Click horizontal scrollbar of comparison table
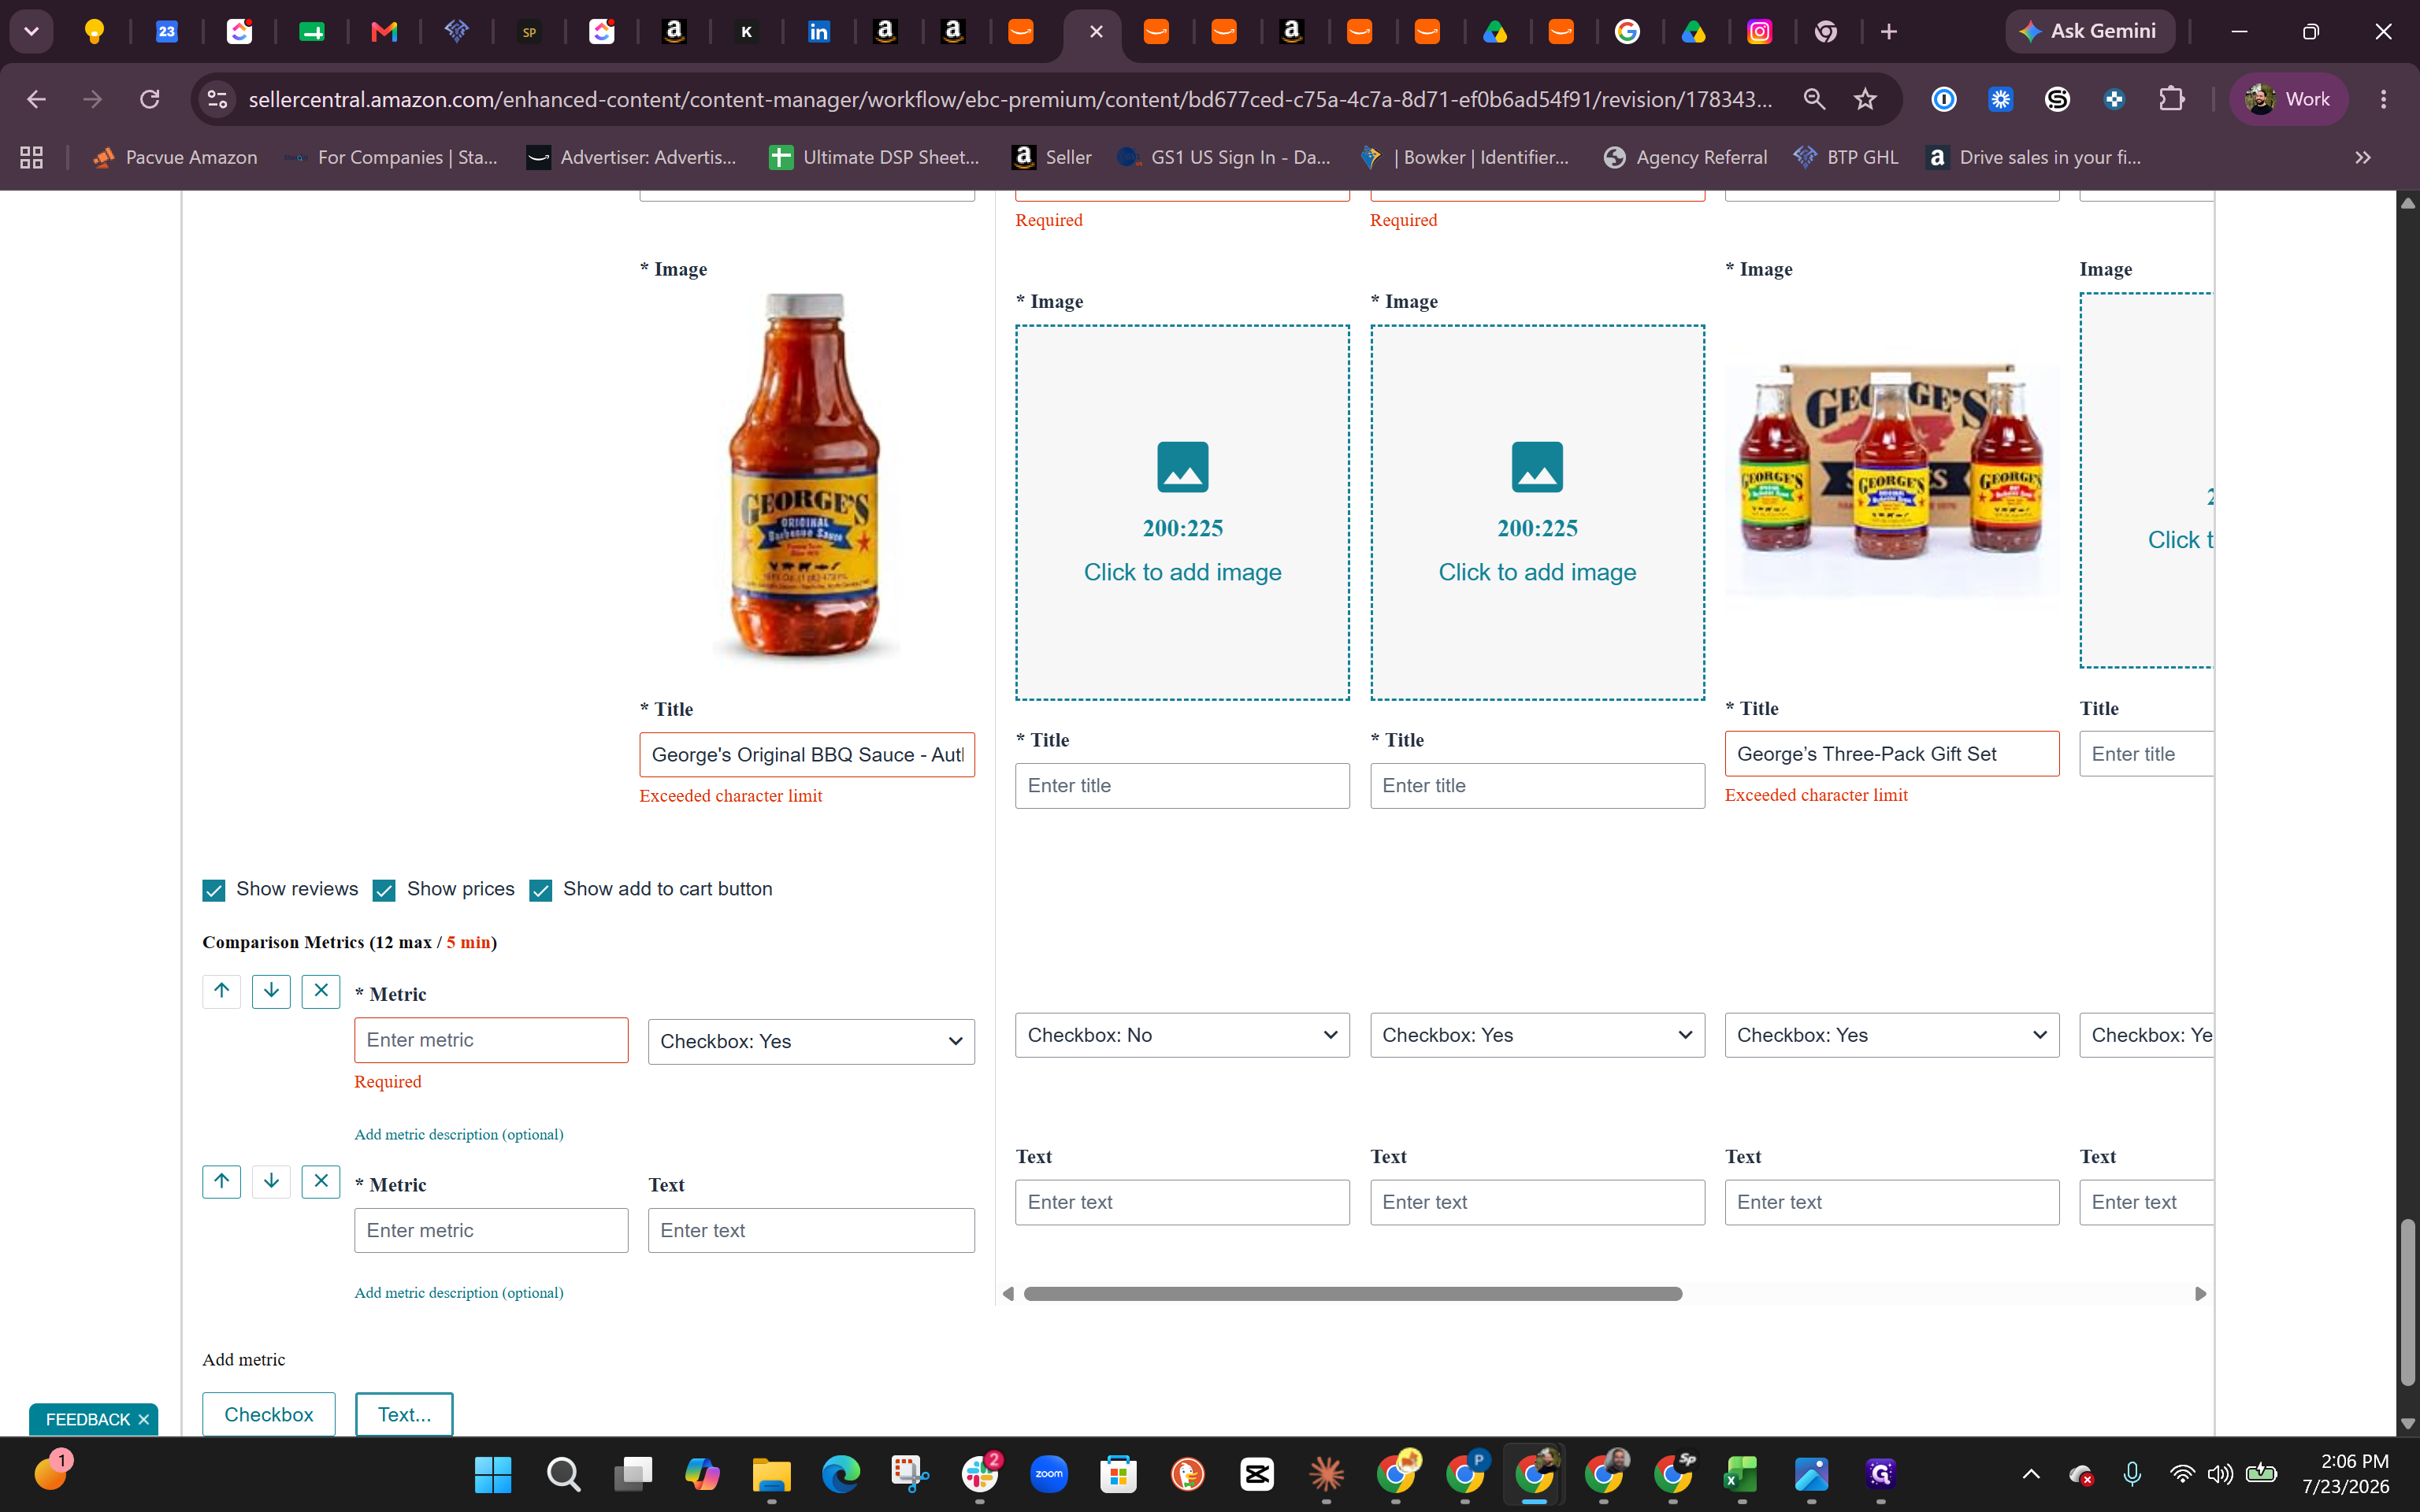Screen dimensions: 2420x1512 pyautogui.click(x=1353, y=1294)
